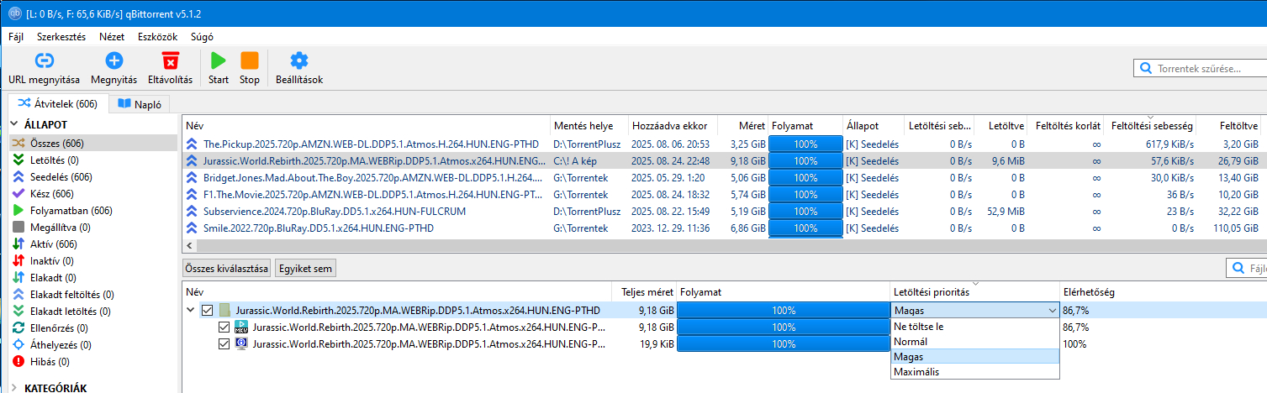Click the torrent folder icon in content tree
Image resolution: width=1267 pixels, height=393 pixels.
point(224,310)
